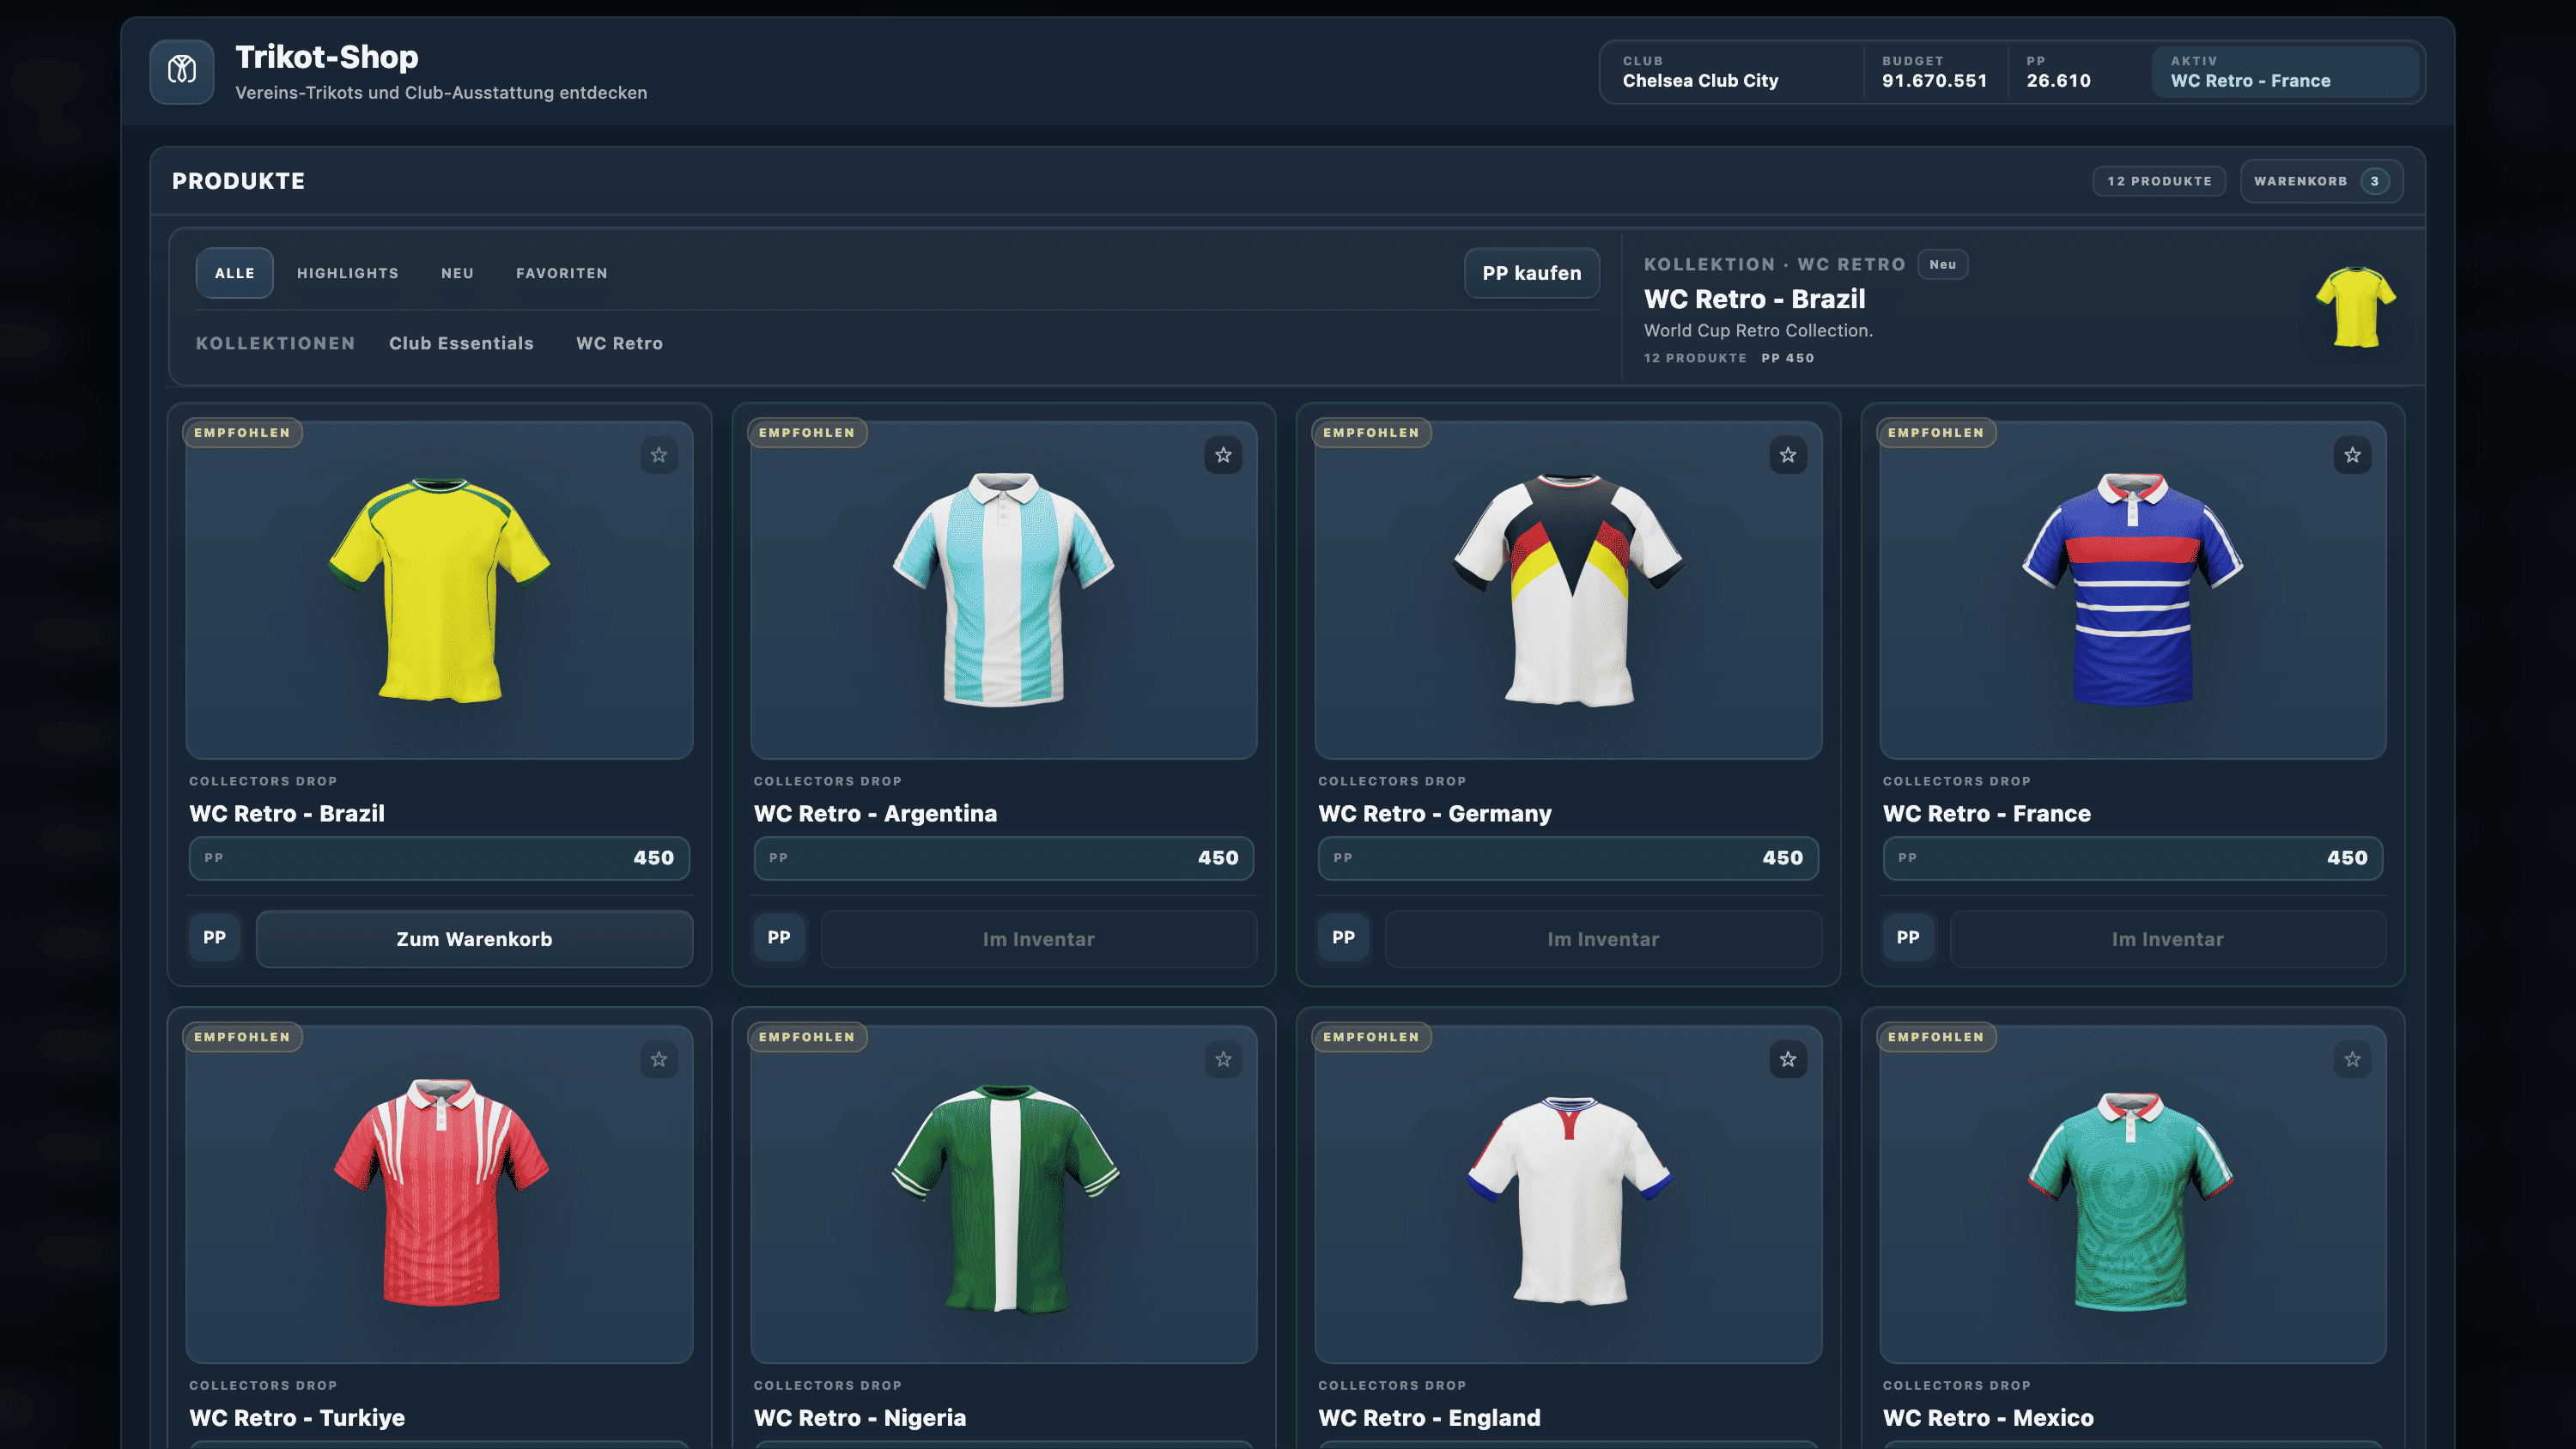Open the striped Argentina jersey product image

[x=1003, y=590]
